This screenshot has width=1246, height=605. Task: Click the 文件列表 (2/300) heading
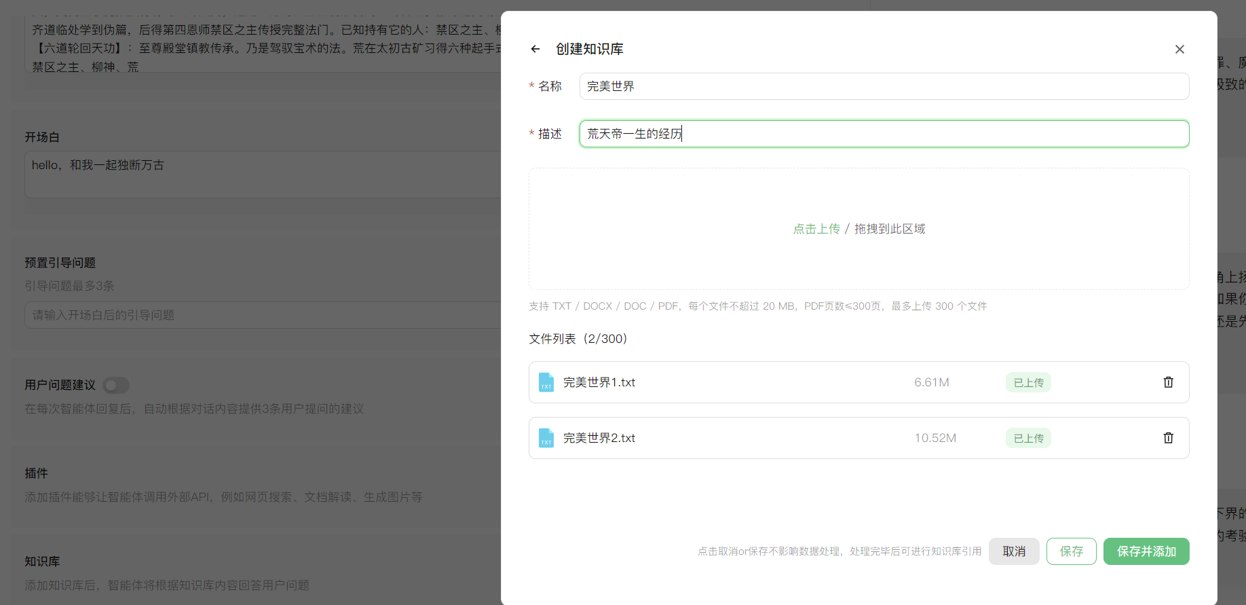pyautogui.click(x=578, y=339)
